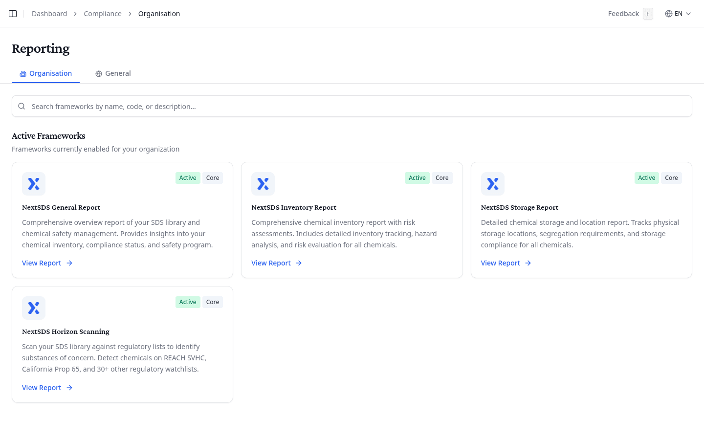
Task: Toggle the sidebar panel icon top-left
Action: pyautogui.click(x=13, y=13)
